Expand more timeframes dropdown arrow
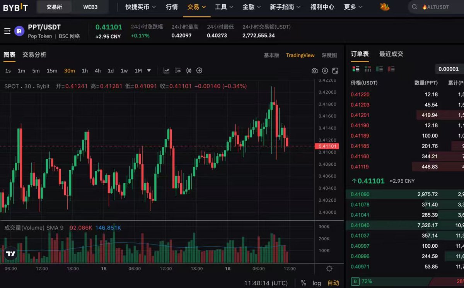Viewport: 464px width, 288px height. click(x=149, y=70)
